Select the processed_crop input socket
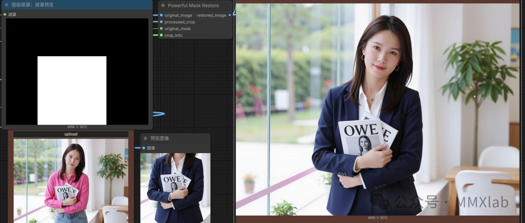525x223 pixels. click(161, 22)
